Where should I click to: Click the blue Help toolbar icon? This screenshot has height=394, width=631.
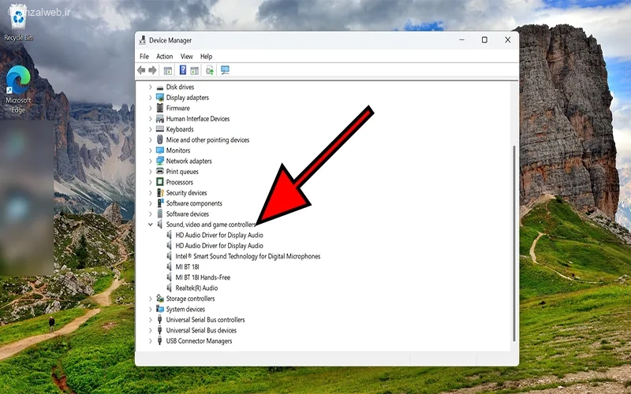(183, 70)
